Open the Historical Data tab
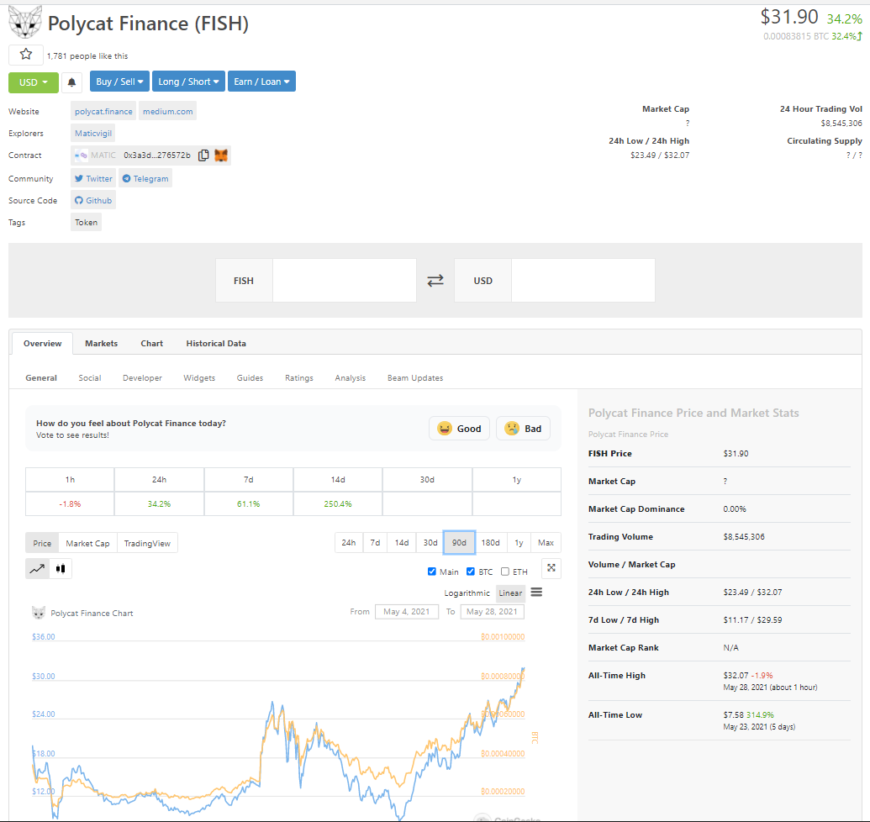The width and height of the screenshot is (870, 822). coord(216,343)
